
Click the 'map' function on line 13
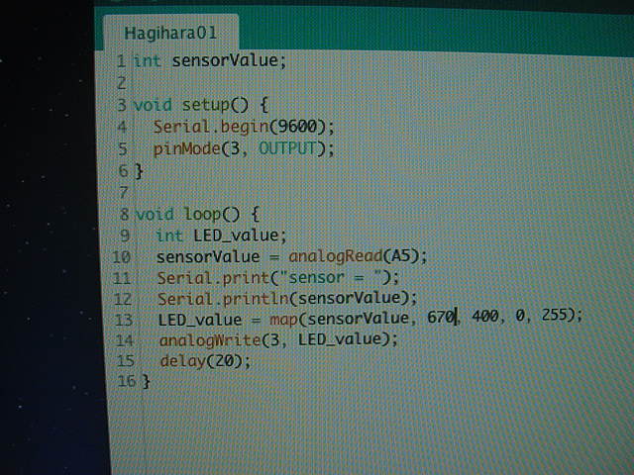coord(283,320)
